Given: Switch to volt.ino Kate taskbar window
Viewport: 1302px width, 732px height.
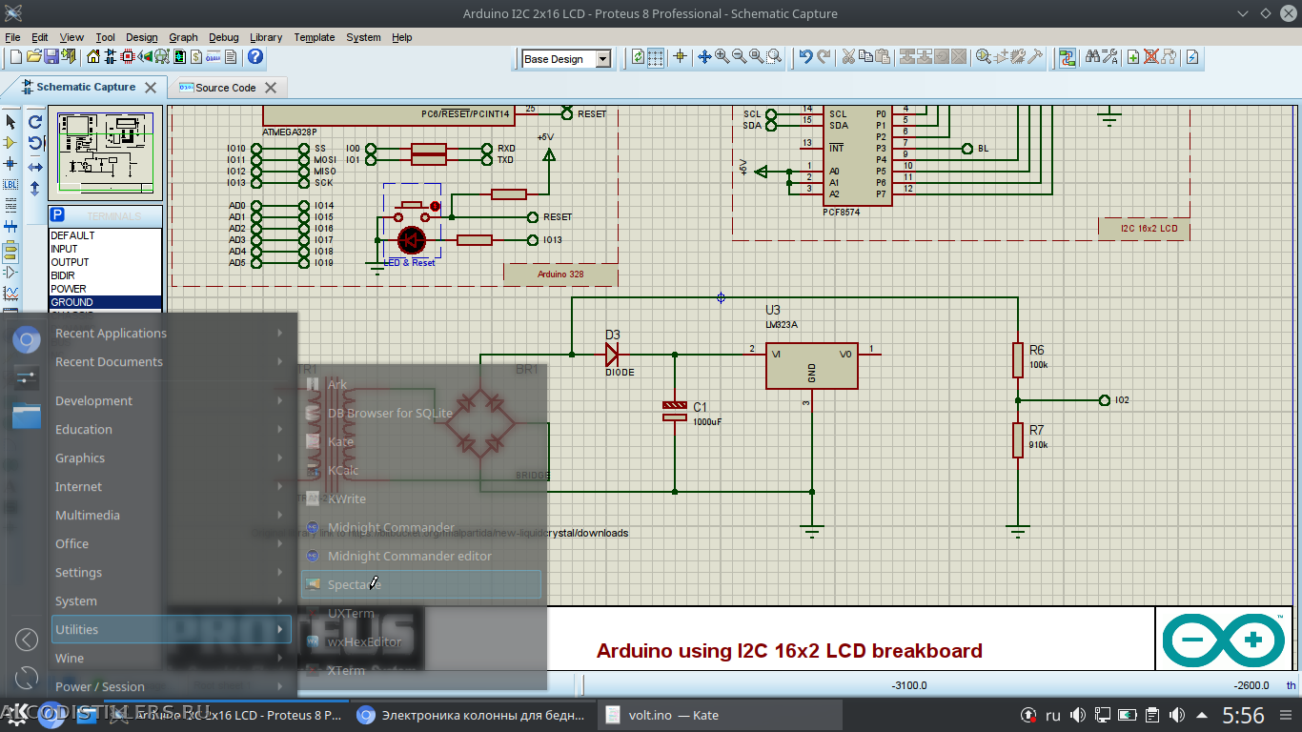Looking at the screenshot, I should [720, 715].
